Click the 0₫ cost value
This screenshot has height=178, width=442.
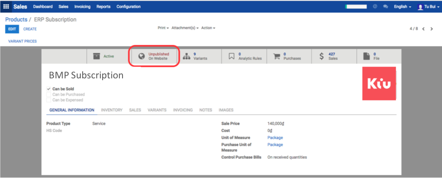pyautogui.click(x=270, y=130)
